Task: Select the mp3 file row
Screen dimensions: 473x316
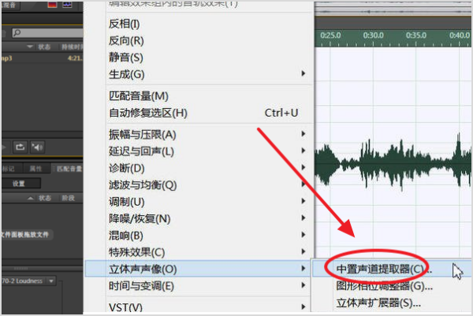Action: (x=43, y=58)
